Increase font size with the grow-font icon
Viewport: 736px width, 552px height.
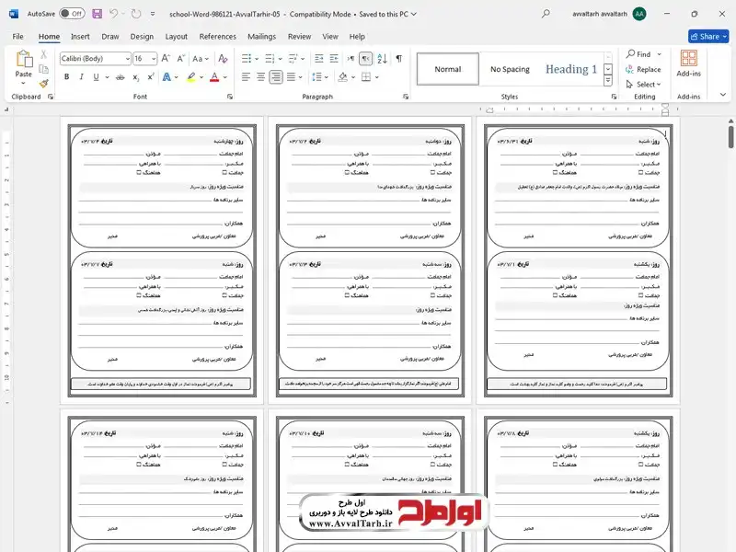[x=166, y=58]
